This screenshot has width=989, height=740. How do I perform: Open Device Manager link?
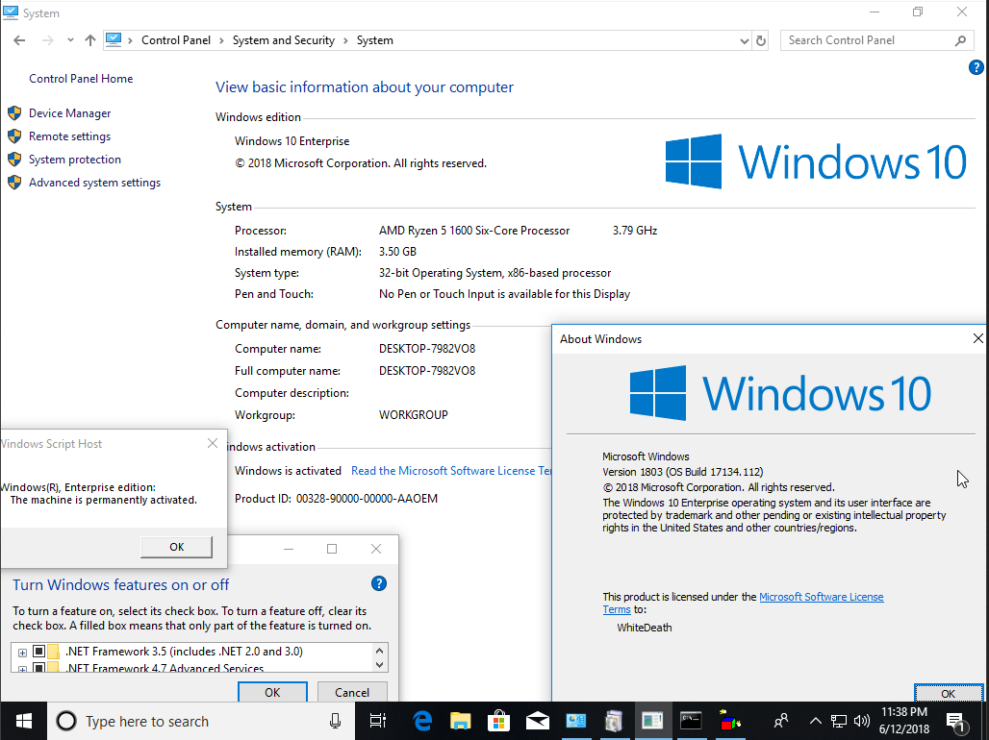coord(70,113)
